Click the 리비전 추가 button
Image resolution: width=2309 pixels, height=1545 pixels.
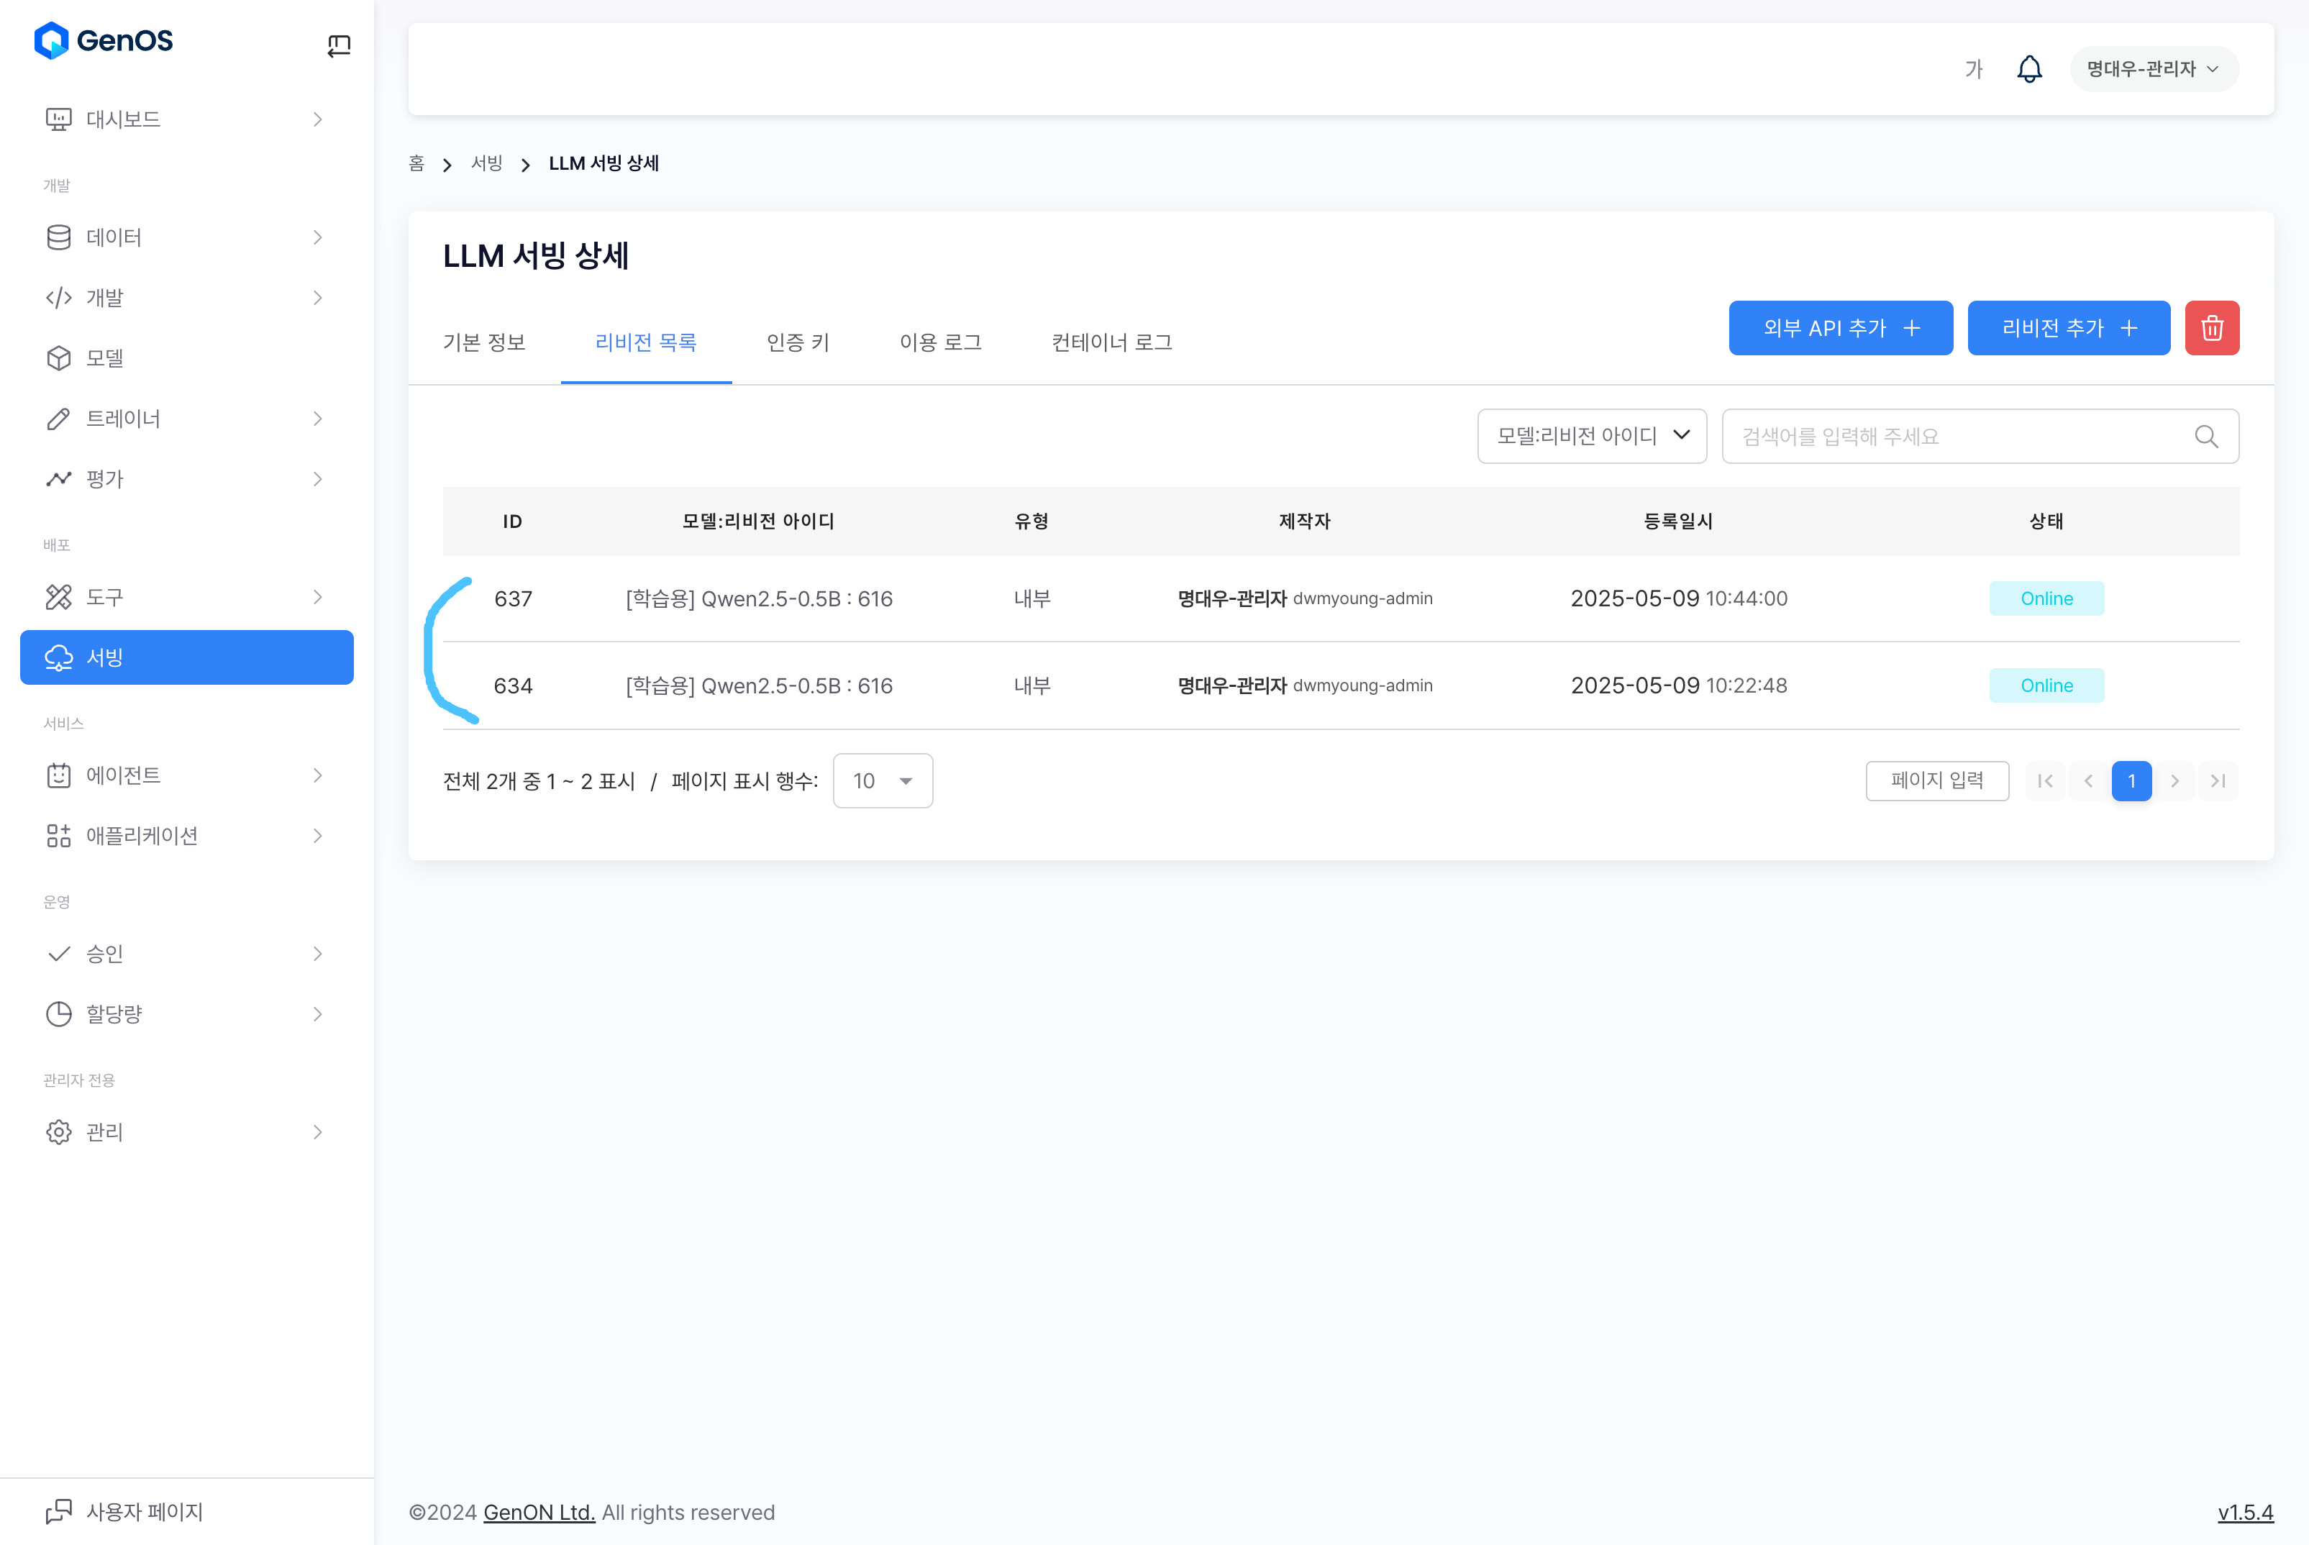[x=2067, y=328]
